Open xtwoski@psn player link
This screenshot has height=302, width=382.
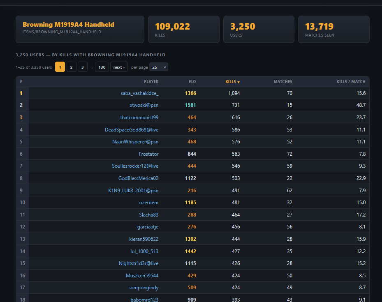click(x=144, y=105)
